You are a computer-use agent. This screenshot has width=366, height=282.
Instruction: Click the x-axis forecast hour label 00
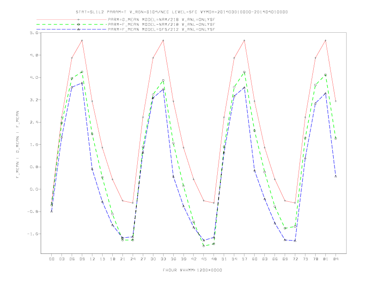52,259
